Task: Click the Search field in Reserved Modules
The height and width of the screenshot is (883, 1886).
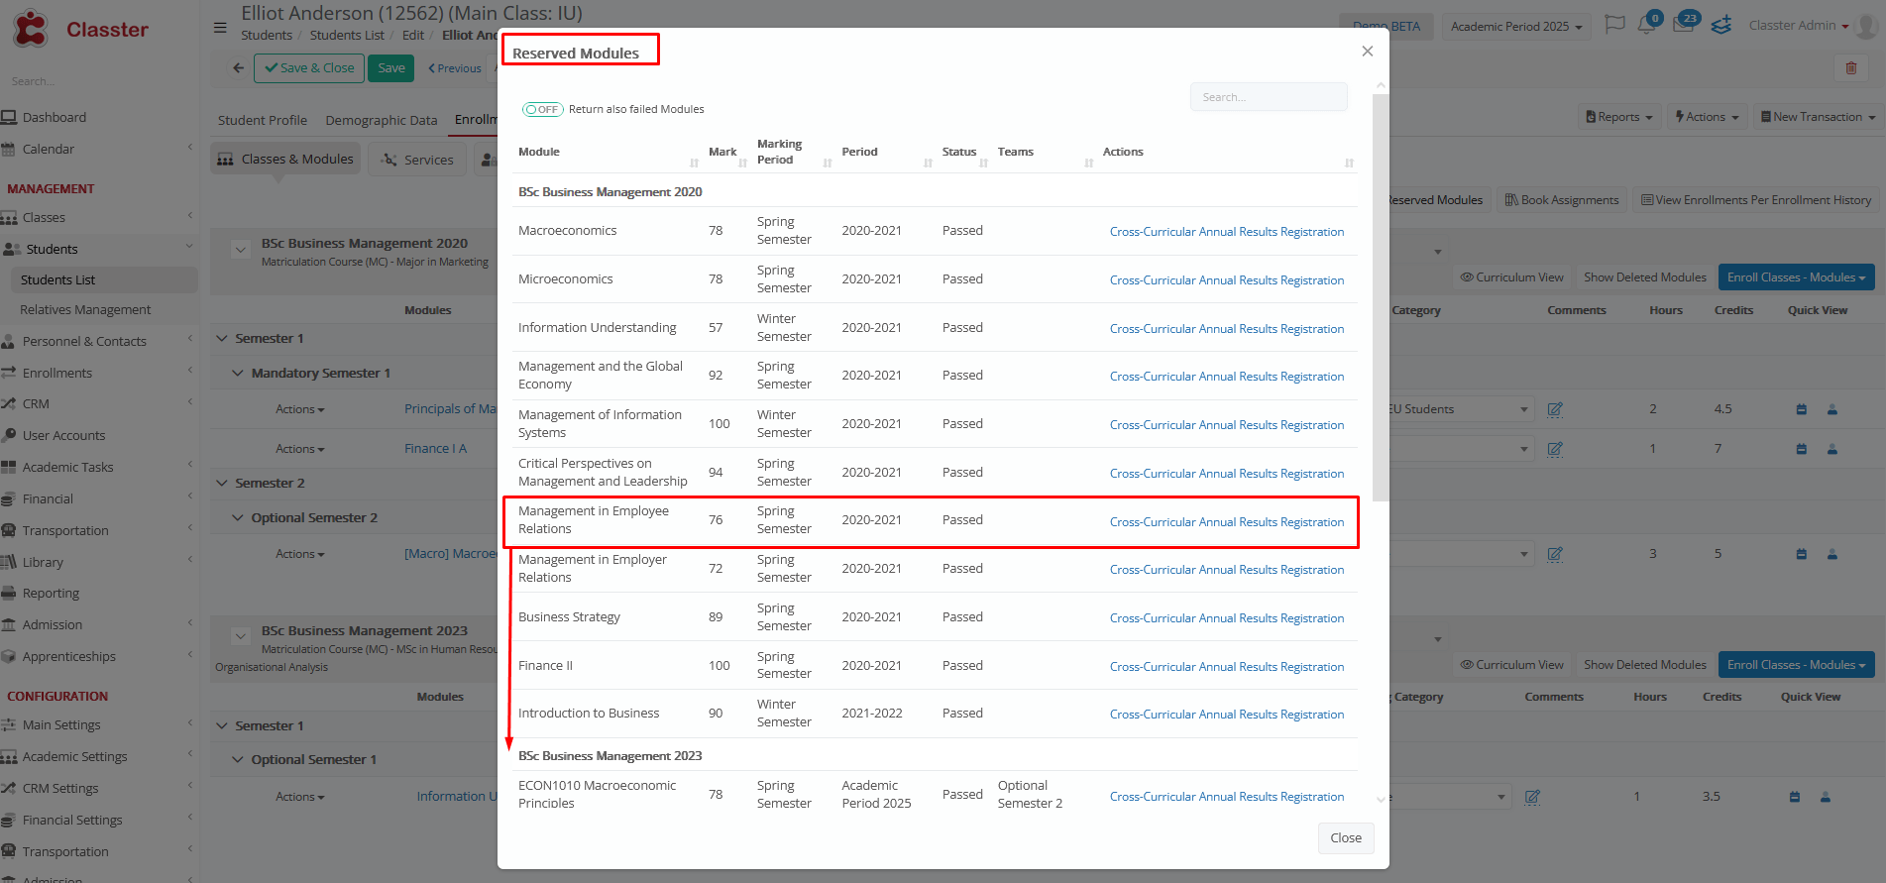Action: pos(1268,97)
